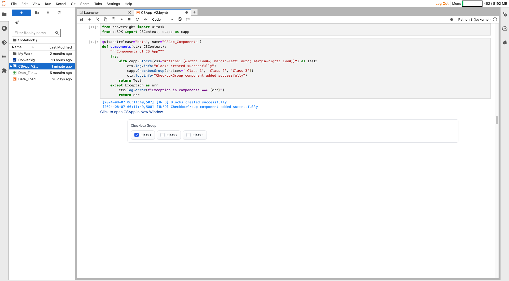Click the git clone icon below the launcher button
The width and height of the screenshot is (509, 281).
click(x=17, y=23)
